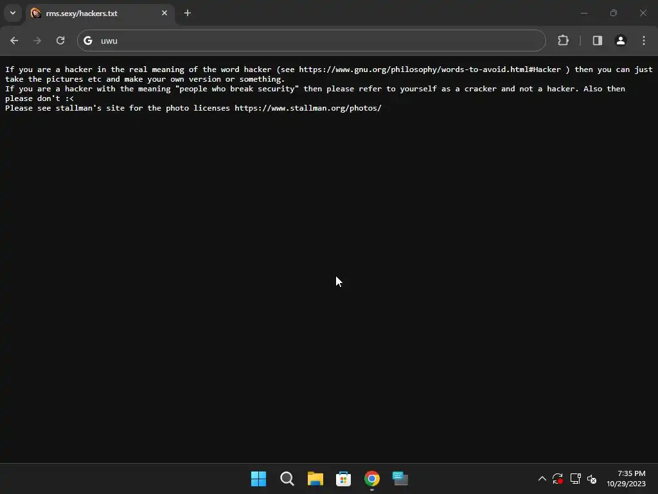
Task: Click the gnu.org words-to-avoid URL text
Action: click(430, 69)
